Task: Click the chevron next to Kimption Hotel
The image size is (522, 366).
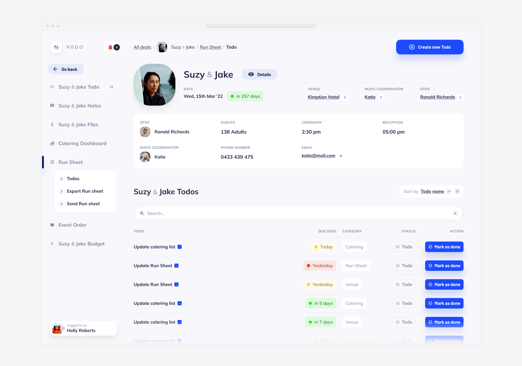Action: 345,97
